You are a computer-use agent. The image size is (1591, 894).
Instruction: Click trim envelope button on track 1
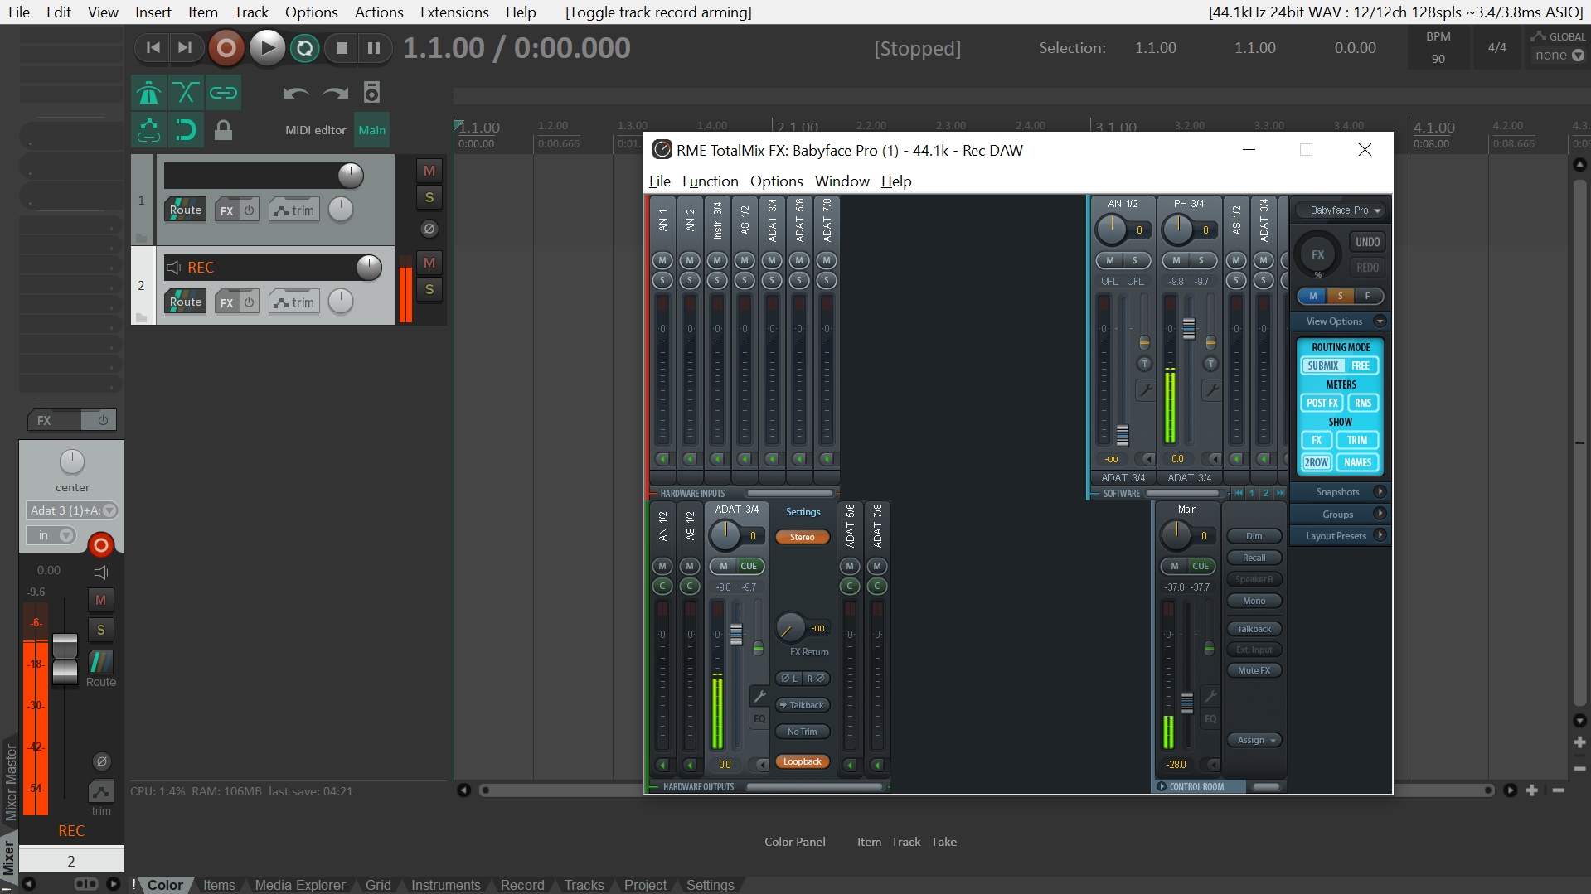(293, 210)
